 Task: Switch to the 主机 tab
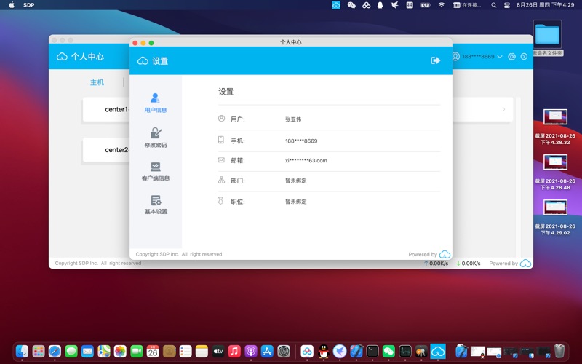click(x=97, y=82)
